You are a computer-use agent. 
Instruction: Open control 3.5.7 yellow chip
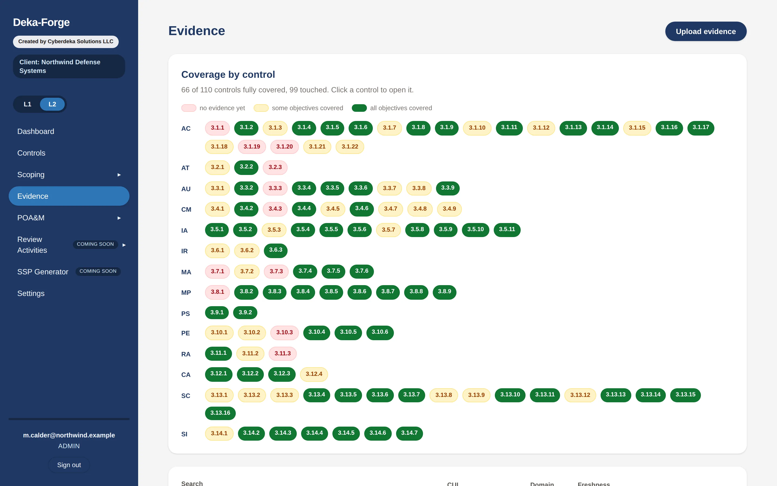pos(388,230)
